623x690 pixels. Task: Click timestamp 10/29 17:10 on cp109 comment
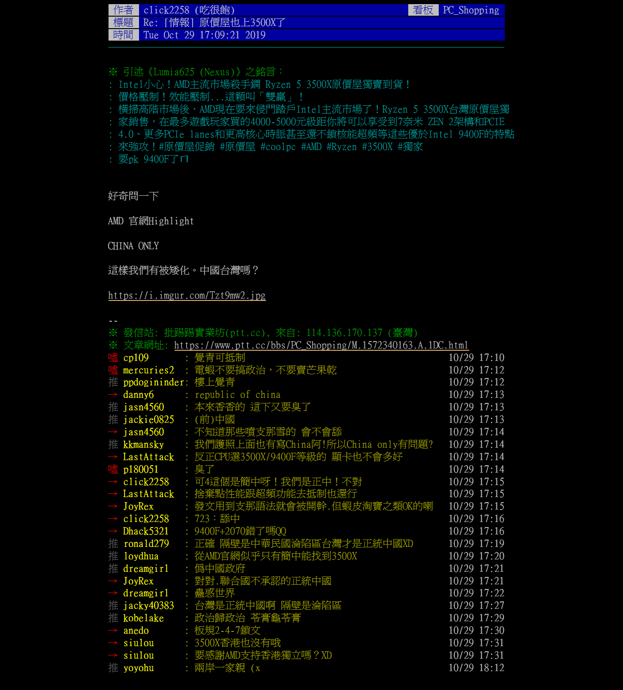[x=476, y=358]
